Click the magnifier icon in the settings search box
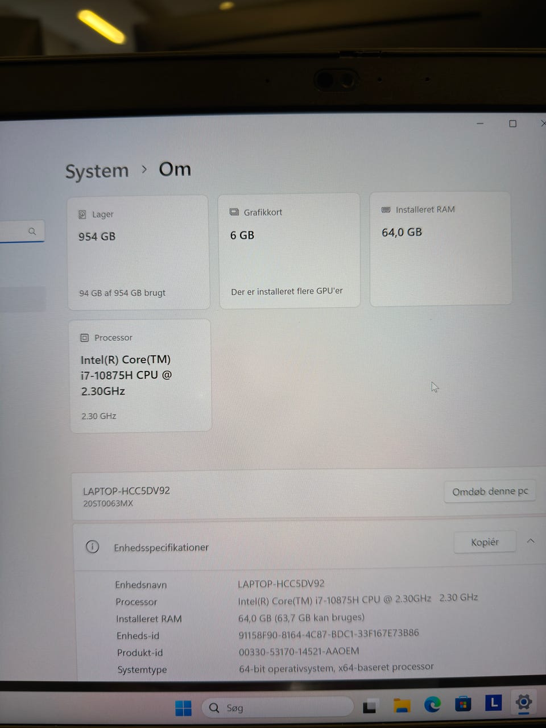Screen dimensions: 546x728 point(32,231)
